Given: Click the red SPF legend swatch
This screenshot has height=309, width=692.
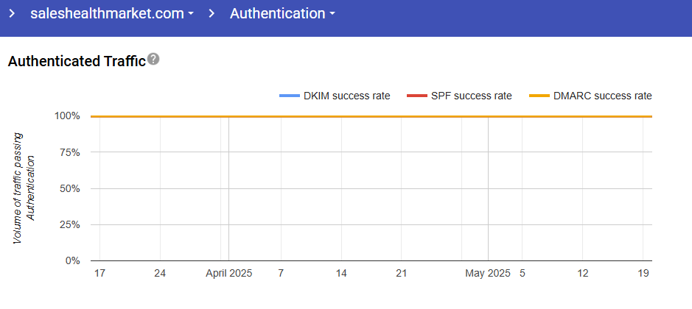Looking at the screenshot, I should 417,96.
